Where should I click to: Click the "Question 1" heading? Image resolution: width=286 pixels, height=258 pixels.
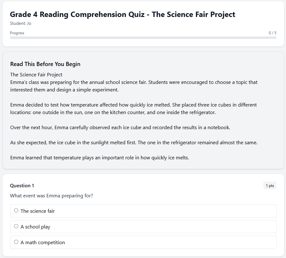click(x=22, y=185)
